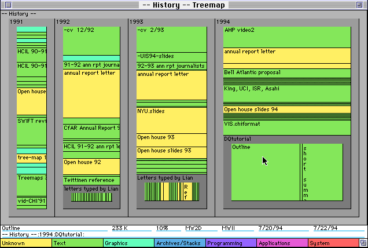Select the Graphics legend color

128,243
